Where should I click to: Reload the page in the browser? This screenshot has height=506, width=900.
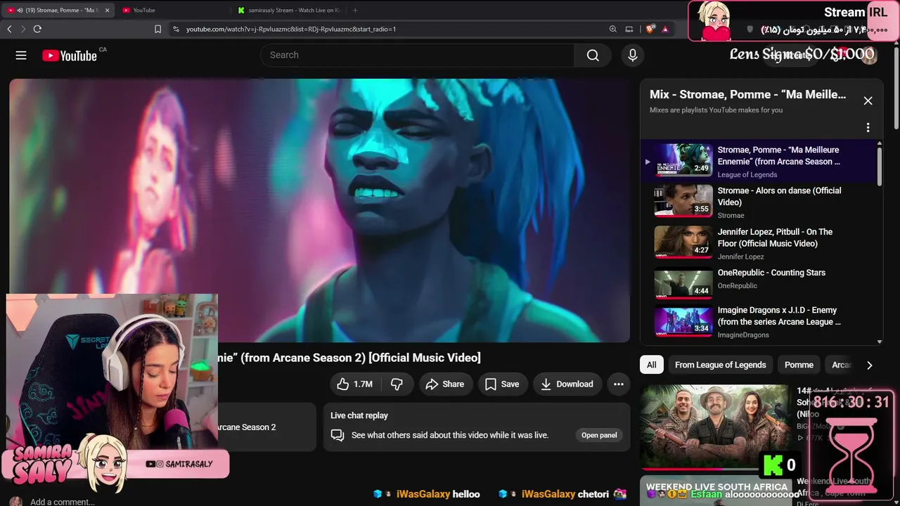[x=37, y=29]
